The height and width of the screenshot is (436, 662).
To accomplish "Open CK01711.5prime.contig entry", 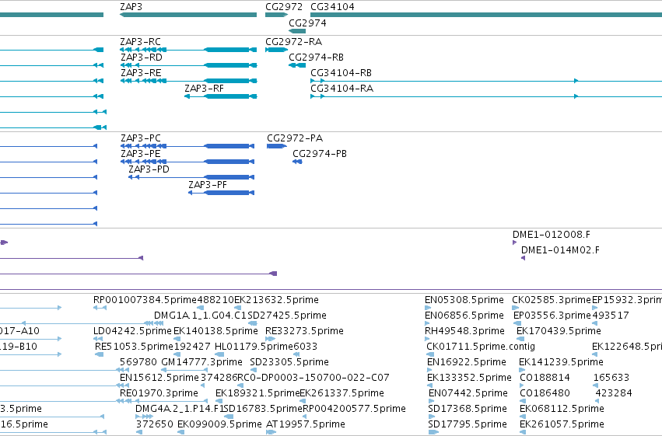I will pyautogui.click(x=481, y=347).
